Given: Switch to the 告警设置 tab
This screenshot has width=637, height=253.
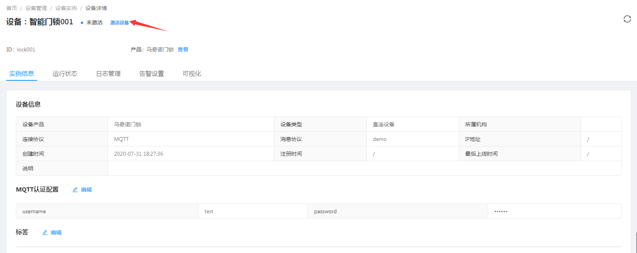Looking at the screenshot, I should click(x=152, y=74).
